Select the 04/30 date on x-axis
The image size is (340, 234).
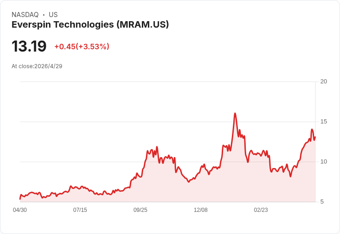(x=20, y=210)
